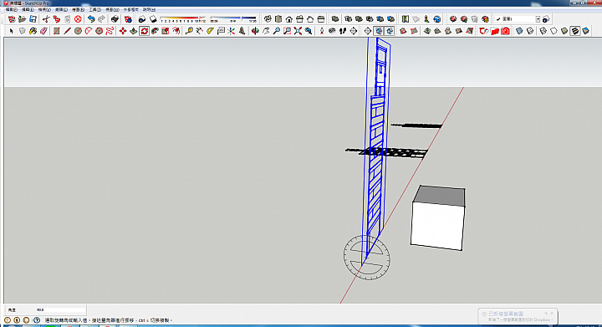The width and height of the screenshot is (602, 327).
Task: Click the red Erase/Delete circle icon
Action: pos(78,18)
